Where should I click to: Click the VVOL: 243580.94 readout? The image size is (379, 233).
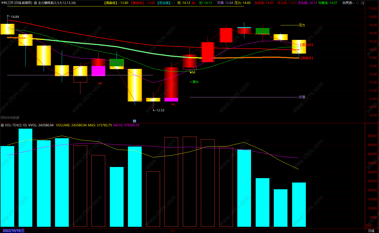pyautogui.click(x=41, y=125)
